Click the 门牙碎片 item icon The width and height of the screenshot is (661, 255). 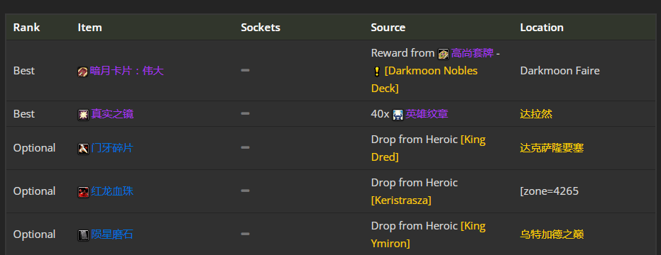(x=83, y=149)
